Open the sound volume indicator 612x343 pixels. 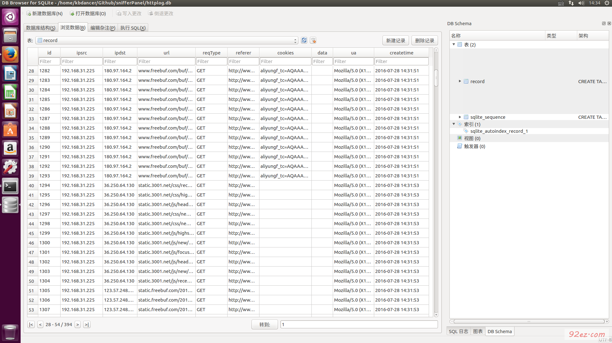click(x=581, y=3)
